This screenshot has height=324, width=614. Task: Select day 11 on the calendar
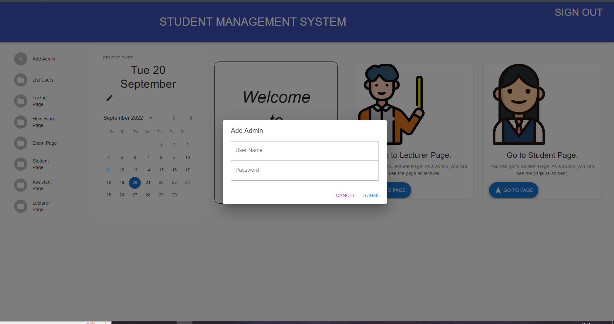[x=109, y=170]
